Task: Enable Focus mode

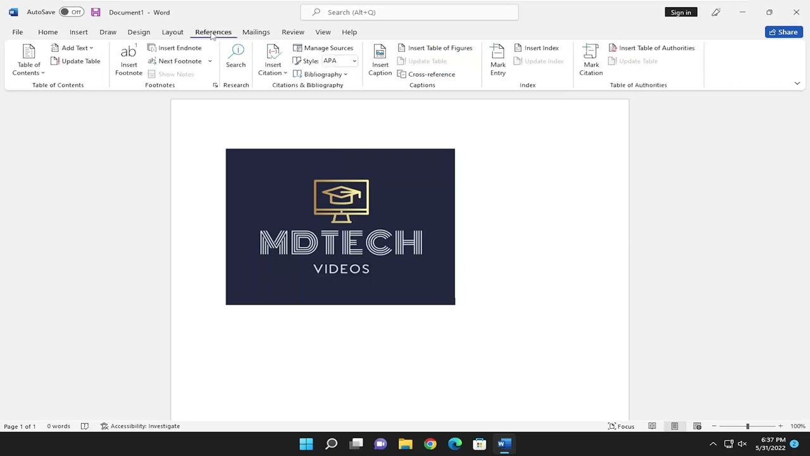Action: click(621, 426)
